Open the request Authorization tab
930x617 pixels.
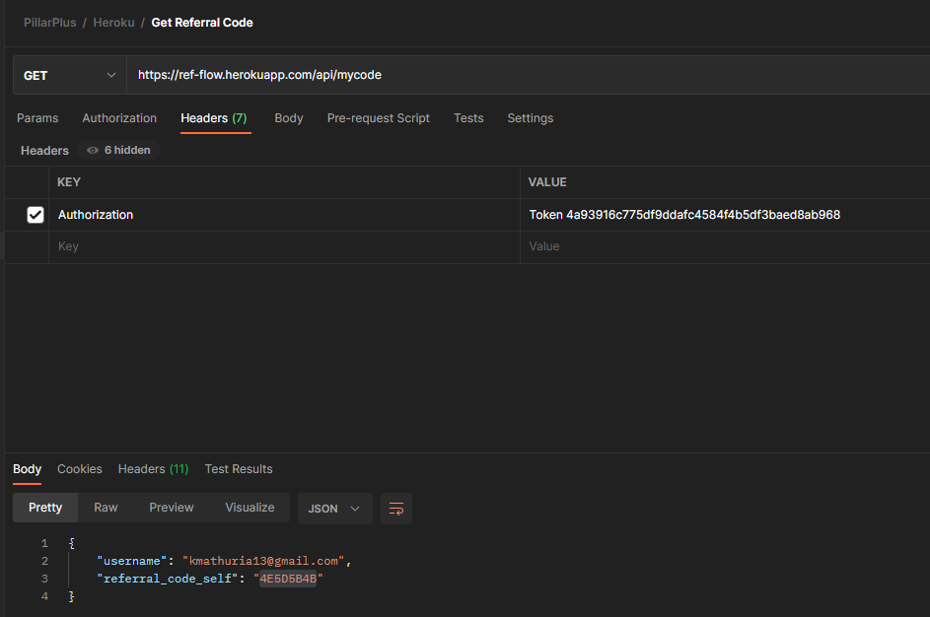(119, 118)
